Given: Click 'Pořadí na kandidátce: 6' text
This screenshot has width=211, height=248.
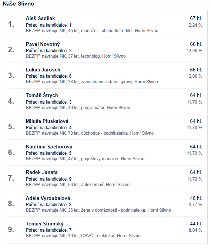Looking at the screenshot, I should [x=49, y=76].
